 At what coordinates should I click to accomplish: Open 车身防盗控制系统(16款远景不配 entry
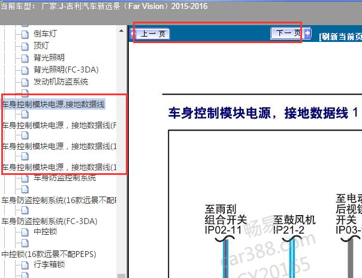[x=59, y=200]
